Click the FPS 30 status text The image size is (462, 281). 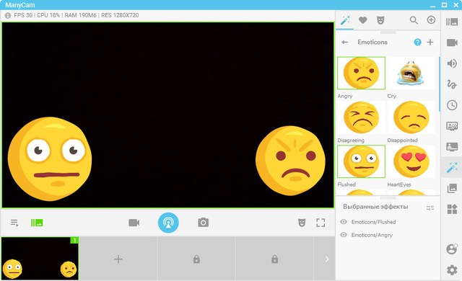coord(23,15)
